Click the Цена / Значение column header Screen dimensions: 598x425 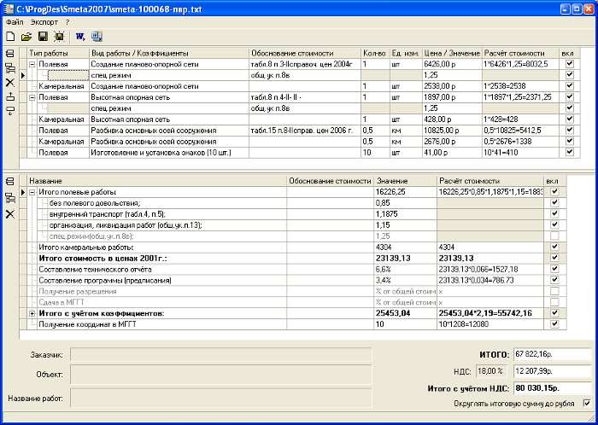[x=452, y=53]
